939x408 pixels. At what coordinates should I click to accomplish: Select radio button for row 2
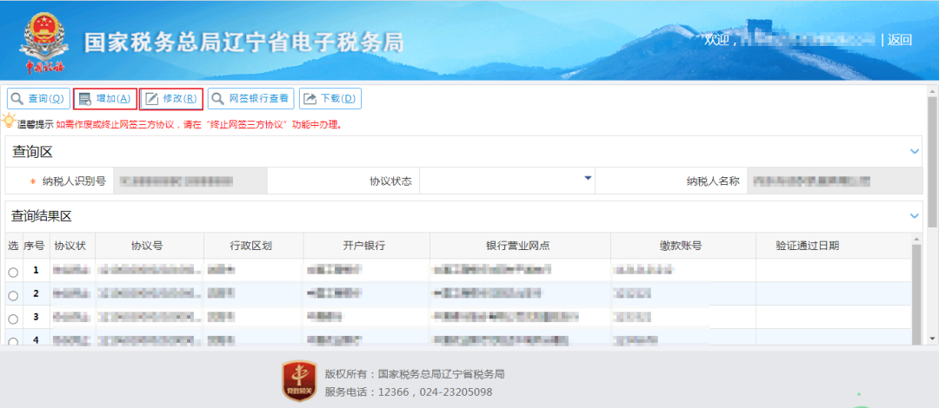point(13,296)
